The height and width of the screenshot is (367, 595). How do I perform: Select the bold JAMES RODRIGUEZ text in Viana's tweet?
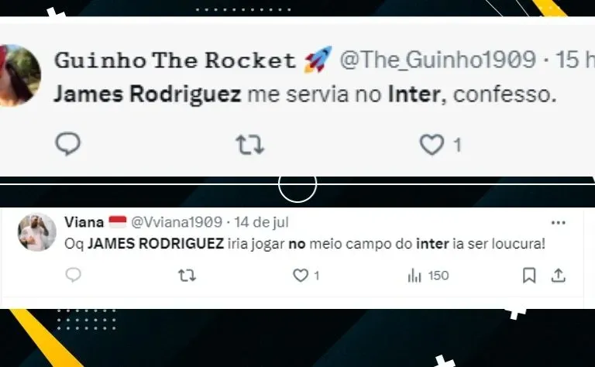tap(156, 243)
